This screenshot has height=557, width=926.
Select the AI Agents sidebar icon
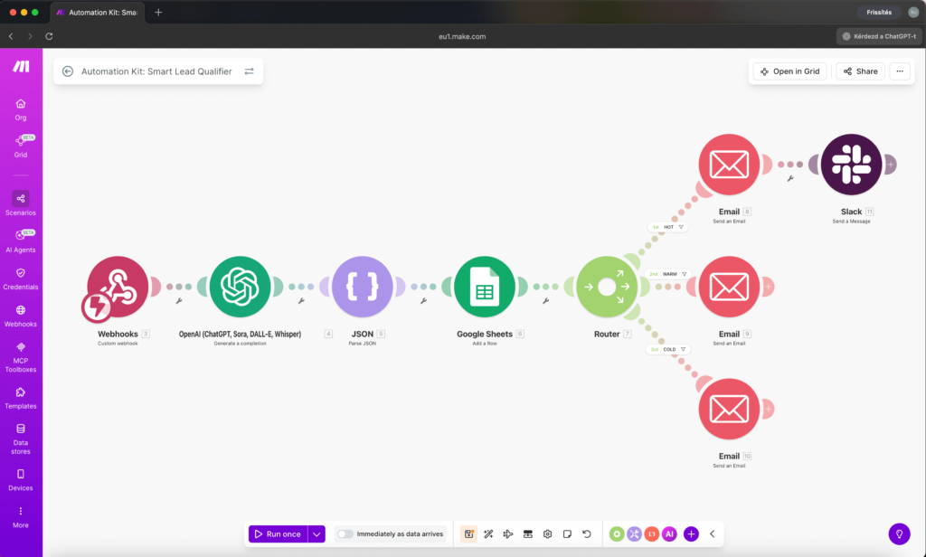(x=20, y=237)
